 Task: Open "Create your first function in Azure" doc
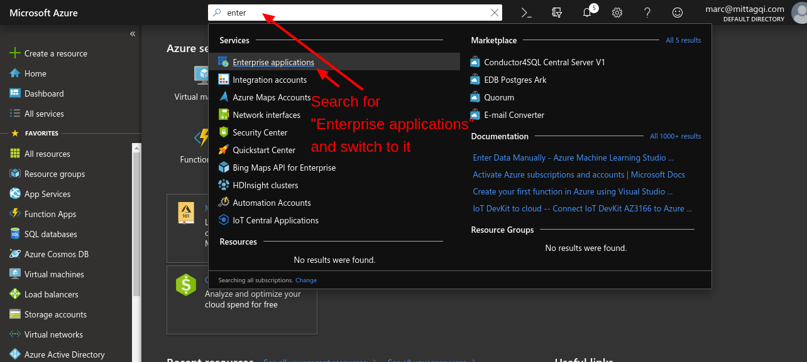point(573,191)
